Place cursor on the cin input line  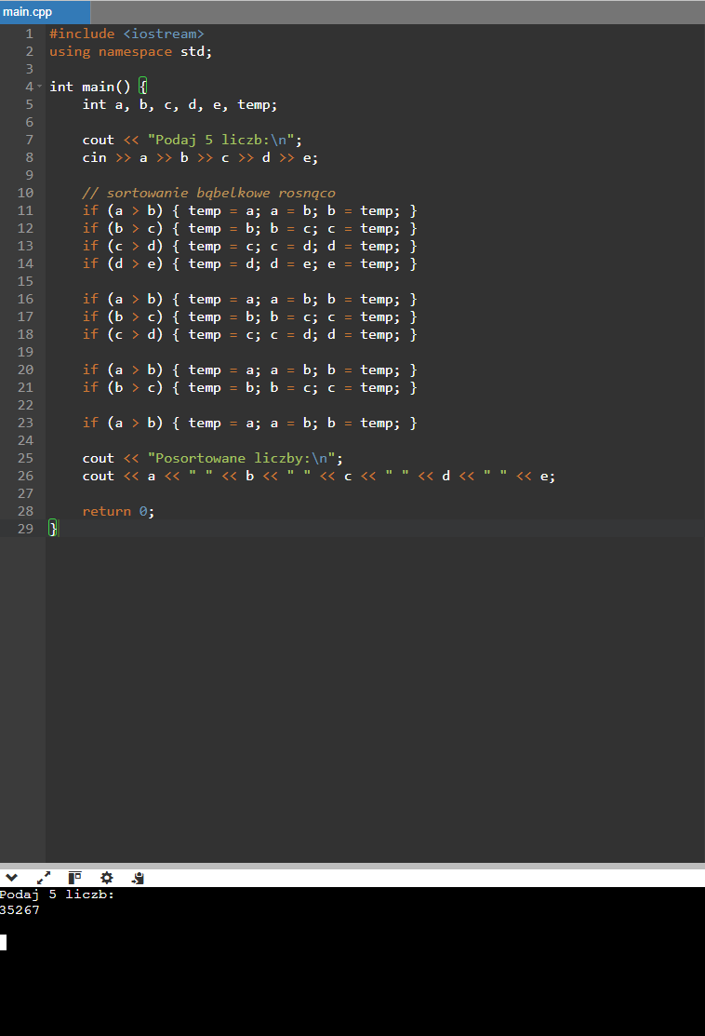pos(200,157)
